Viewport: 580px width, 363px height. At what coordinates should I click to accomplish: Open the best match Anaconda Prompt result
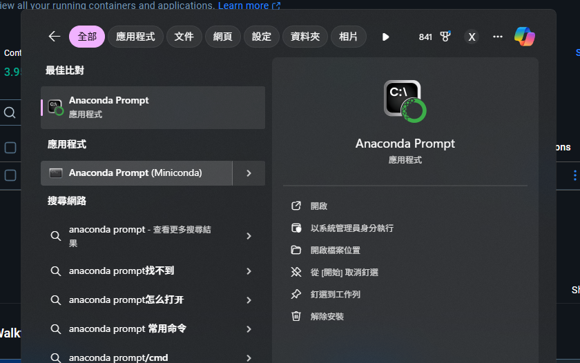[x=153, y=108]
